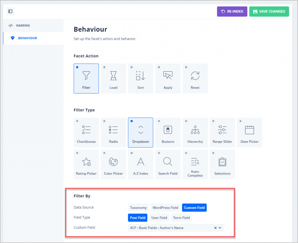Choose the Date Picker filter type
298x243 pixels.
[x=249, y=132]
